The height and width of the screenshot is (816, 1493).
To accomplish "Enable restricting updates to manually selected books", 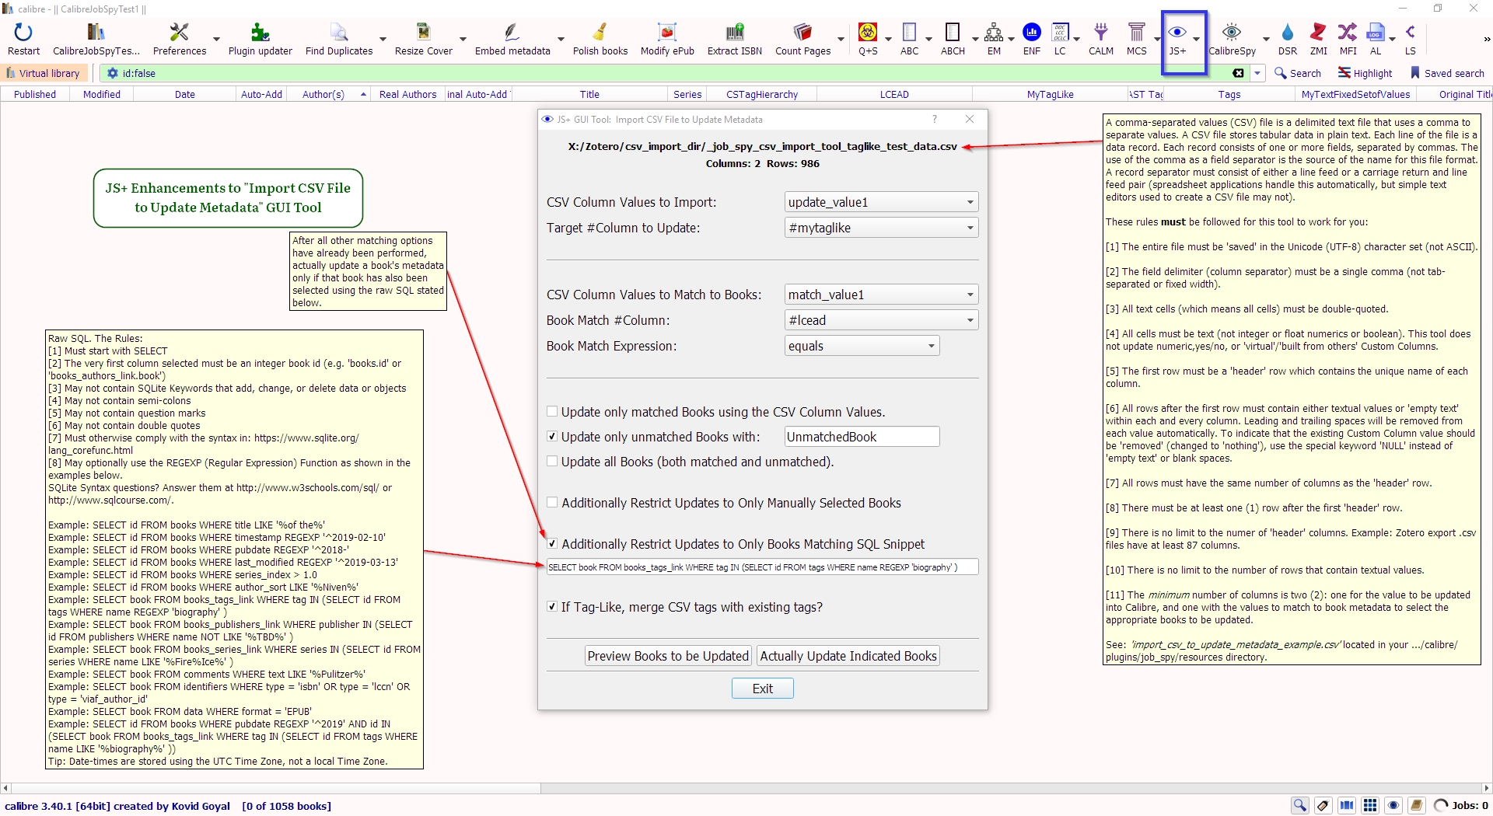I will click(552, 503).
